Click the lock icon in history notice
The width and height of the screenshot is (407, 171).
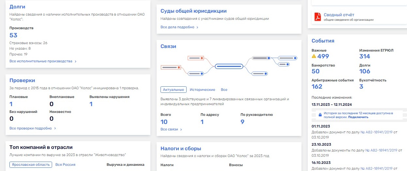(320, 115)
